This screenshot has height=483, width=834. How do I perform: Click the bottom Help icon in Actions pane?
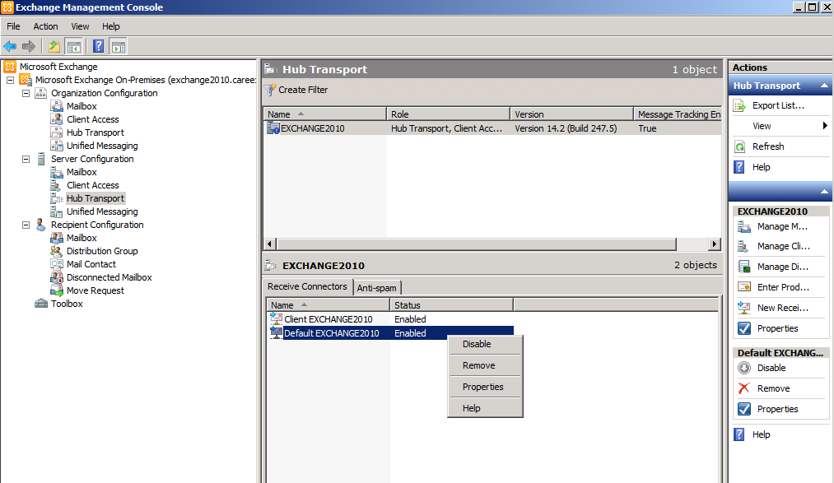tap(739, 434)
